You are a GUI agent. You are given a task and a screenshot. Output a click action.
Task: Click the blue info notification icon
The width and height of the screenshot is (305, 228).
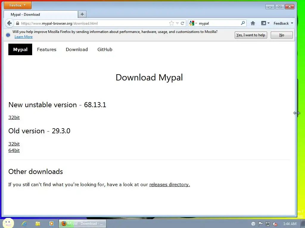coord(8,35)
